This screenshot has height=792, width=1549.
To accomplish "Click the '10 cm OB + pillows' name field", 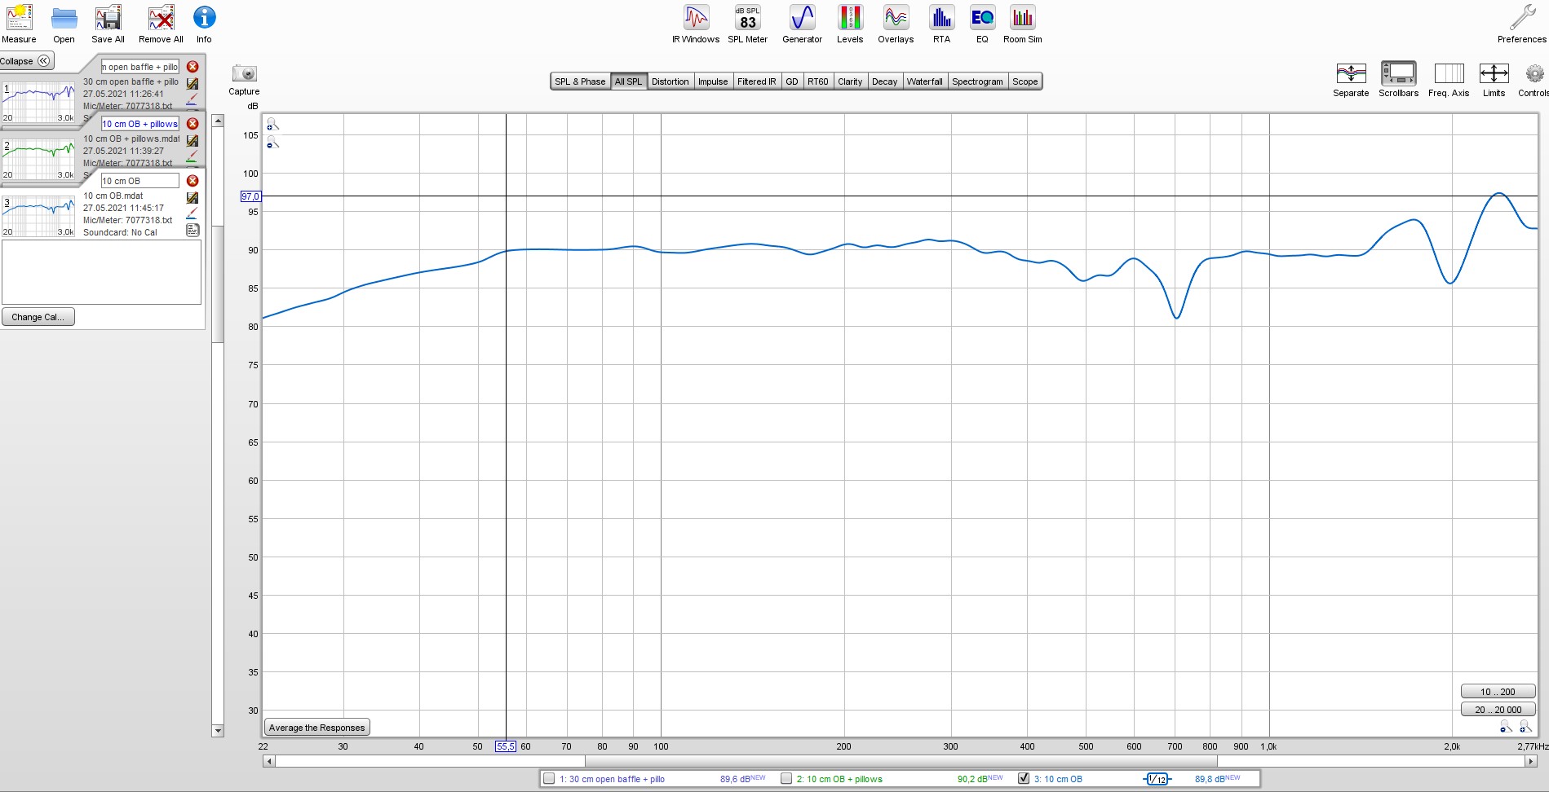I will click(139, 124).
